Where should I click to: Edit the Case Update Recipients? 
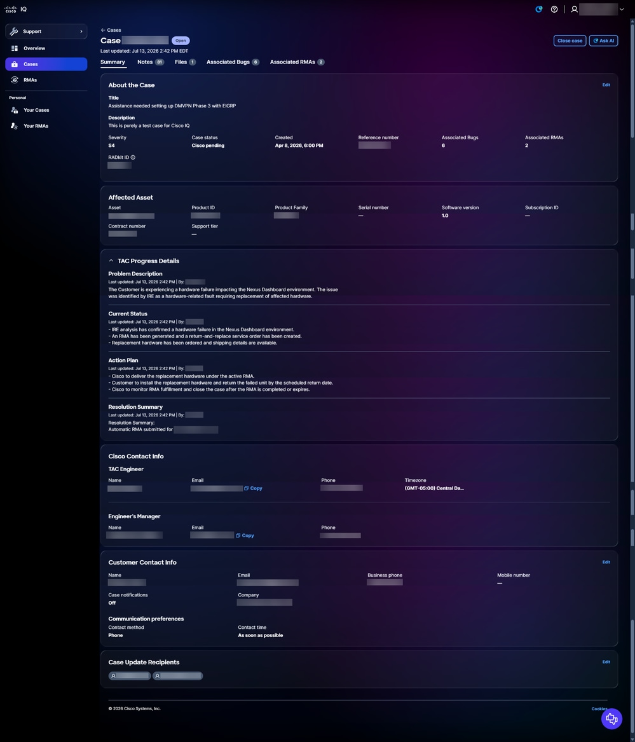coord(606,662)
